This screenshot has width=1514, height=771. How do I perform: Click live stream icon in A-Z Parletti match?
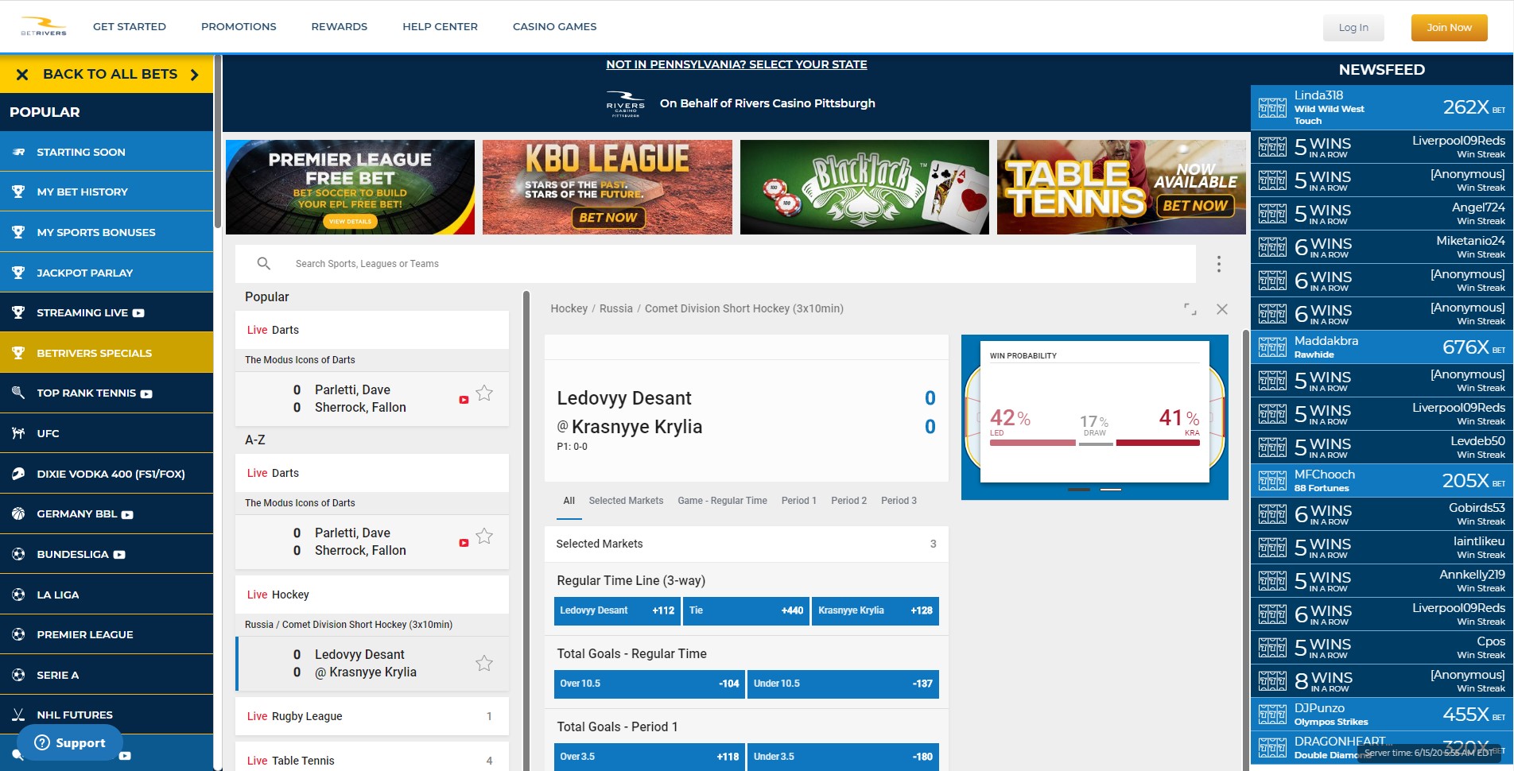point(464,543)
